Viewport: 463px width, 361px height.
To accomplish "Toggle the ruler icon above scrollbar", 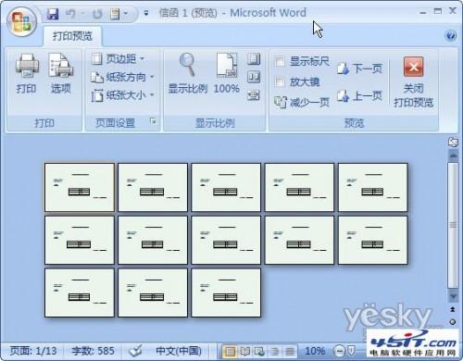I will (x=453, y=143).
